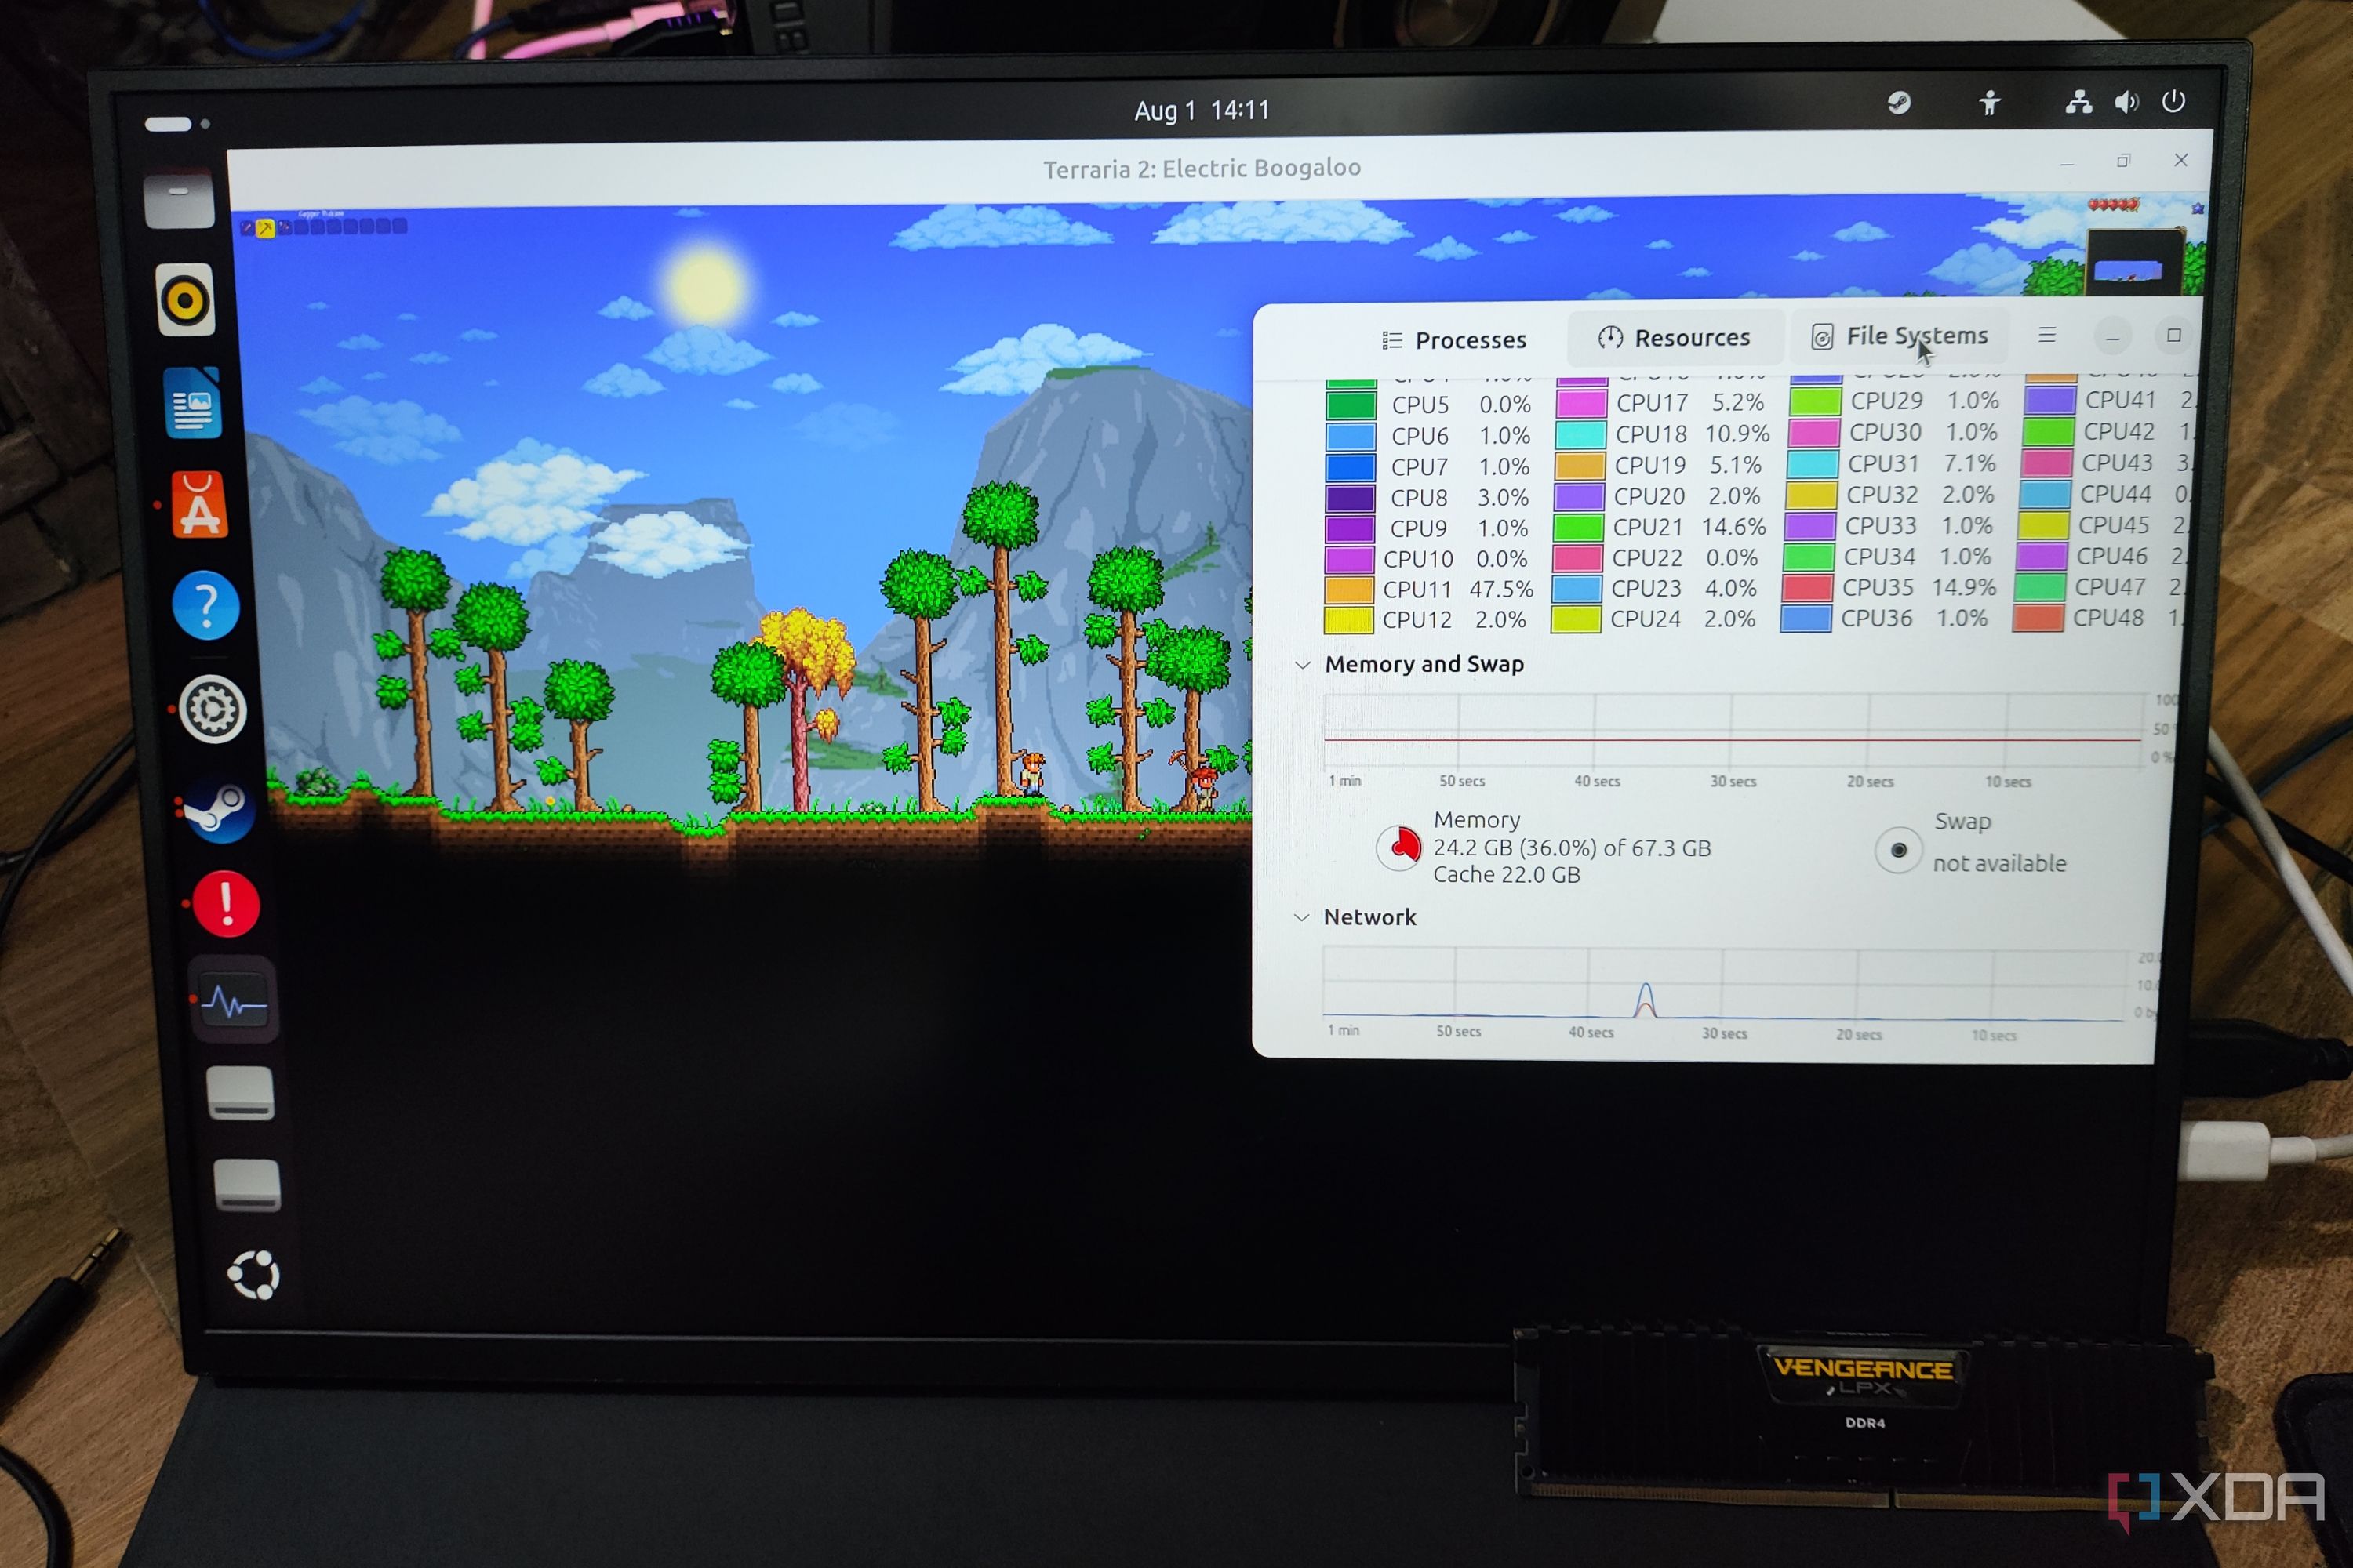Click the CPU35 14.9% usage value
This screenshot has height=1568, width=2353.
click(x=1963, y=587)
